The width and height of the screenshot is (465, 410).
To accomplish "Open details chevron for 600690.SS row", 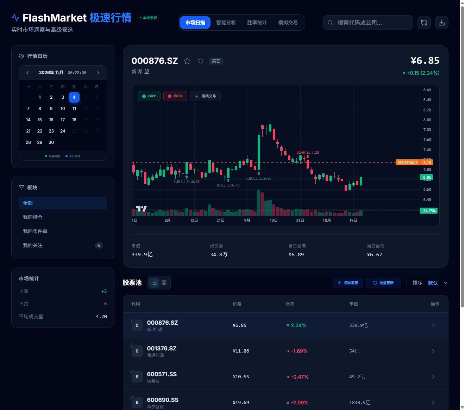I will coord(433,403).
